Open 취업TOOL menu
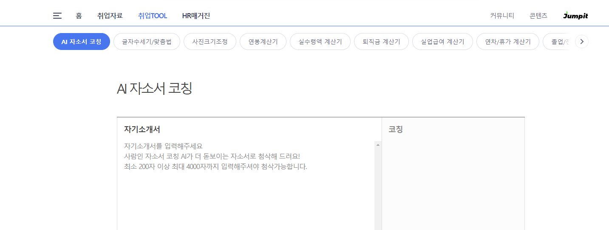This screenshot has height=230, width=609. click(x=153, y=16)
